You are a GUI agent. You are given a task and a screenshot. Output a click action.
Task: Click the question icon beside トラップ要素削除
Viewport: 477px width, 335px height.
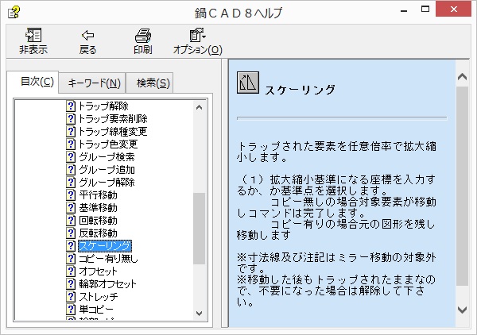click(x=71, y=119)
